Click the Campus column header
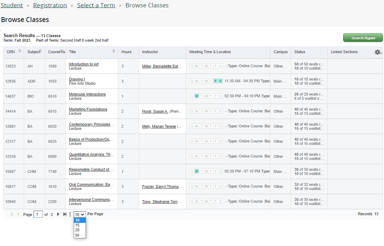The image size is (384, 246). [x=281, y=52]
